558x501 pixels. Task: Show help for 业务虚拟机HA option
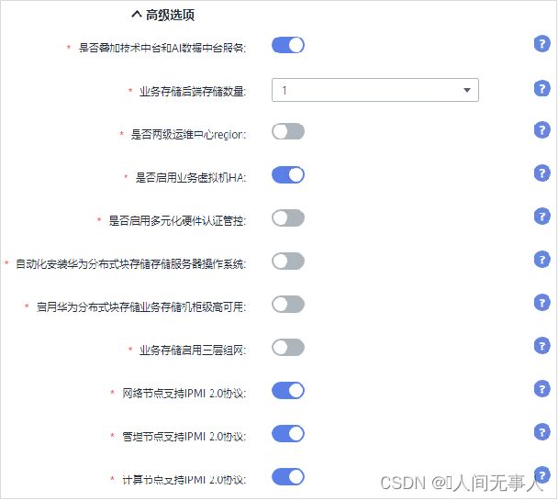[x=542, y=173]
